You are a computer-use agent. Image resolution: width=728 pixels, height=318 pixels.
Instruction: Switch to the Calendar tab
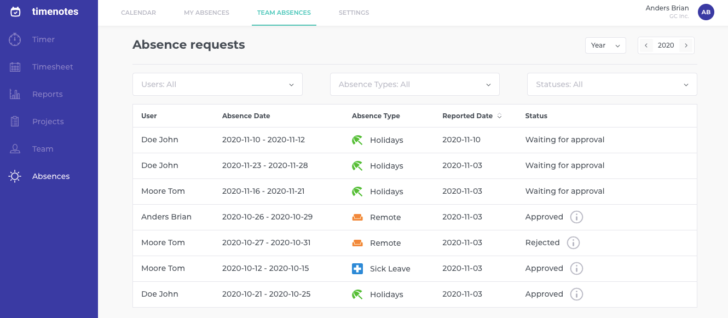138,13
